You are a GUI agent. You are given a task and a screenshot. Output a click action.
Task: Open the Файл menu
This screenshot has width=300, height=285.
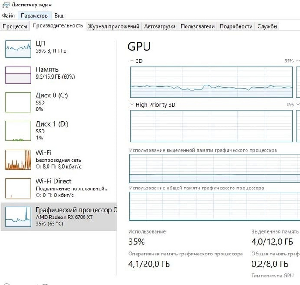point(8,16)
